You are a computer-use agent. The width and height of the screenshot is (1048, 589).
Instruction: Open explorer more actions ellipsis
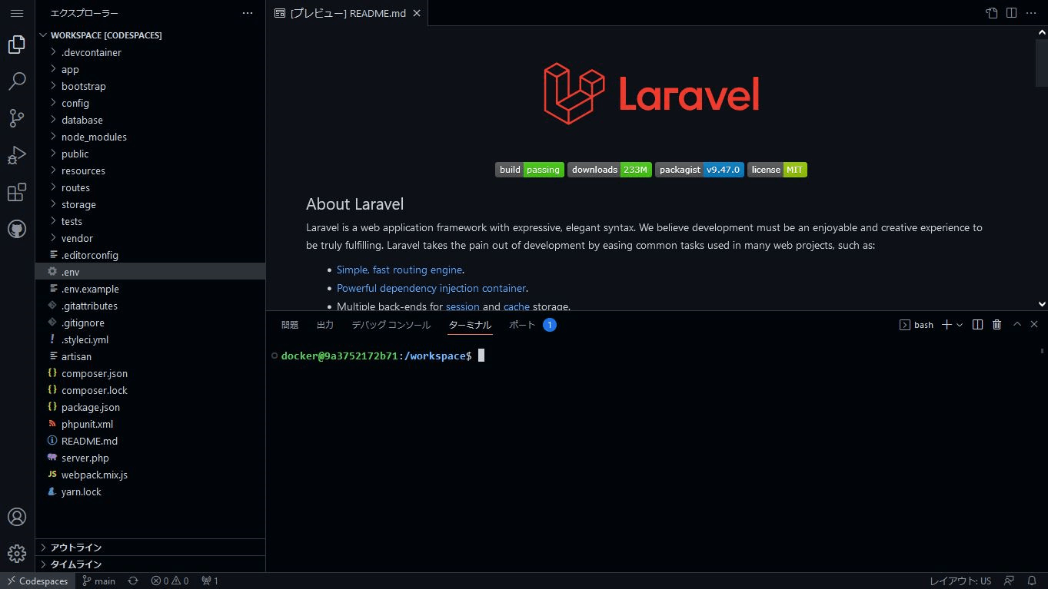(248, 13)
